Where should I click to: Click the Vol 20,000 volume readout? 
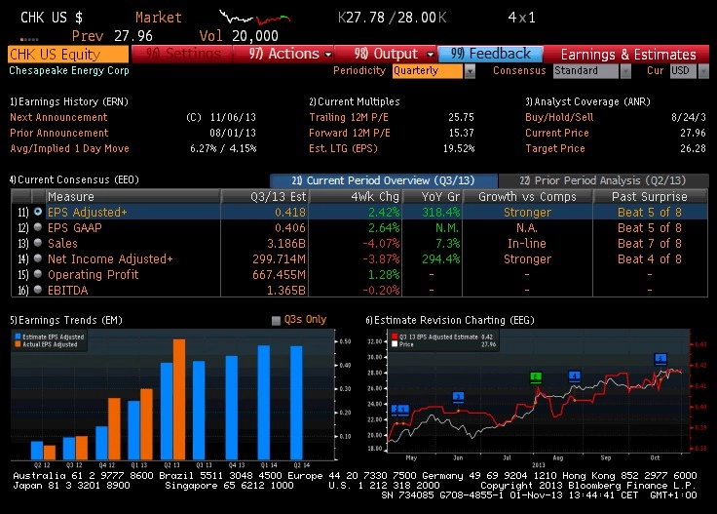[x=239, y=36]
